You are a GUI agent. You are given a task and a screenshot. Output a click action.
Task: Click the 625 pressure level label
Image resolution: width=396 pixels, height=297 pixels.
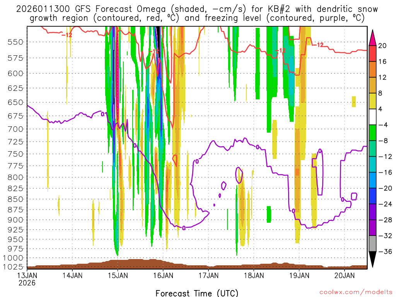point(15,89)
